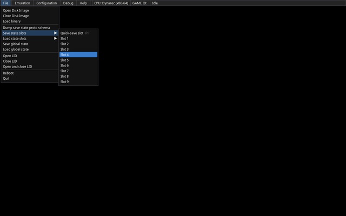Click the GAME ID: label
The width and height of the screenshot is (346, 216).
[x=139, y=3]
